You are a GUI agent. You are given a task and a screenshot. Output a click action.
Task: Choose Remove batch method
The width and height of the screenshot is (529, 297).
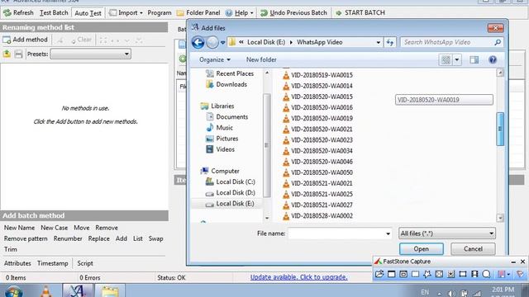pyautogui.click(x=107, y=228)
